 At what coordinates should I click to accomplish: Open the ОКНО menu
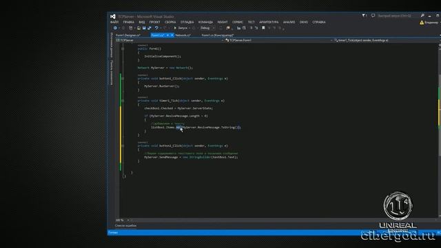[304, 22]
